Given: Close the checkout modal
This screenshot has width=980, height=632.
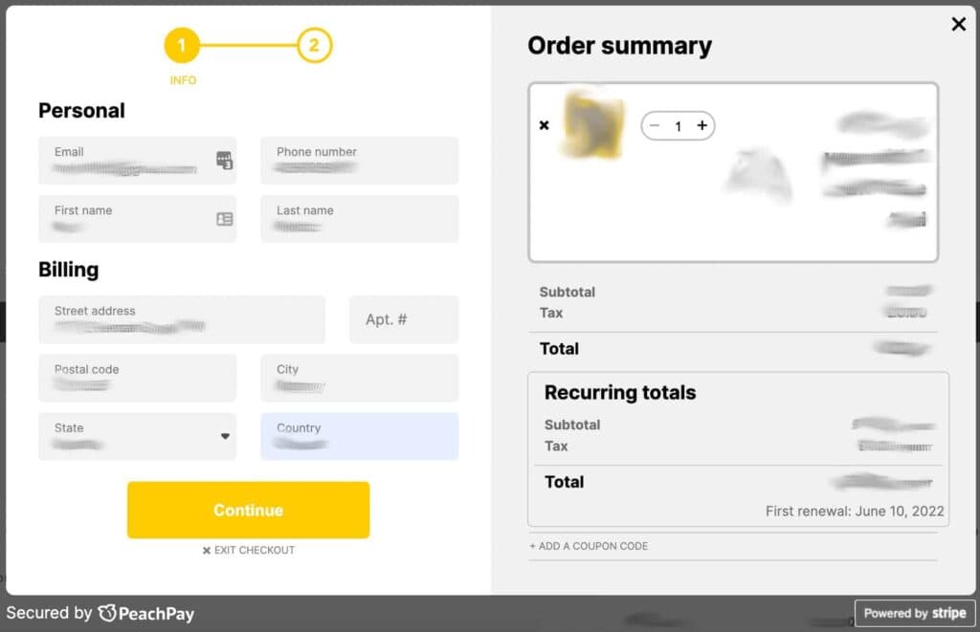Looking at the screenshot, I should tap(958, 25).
